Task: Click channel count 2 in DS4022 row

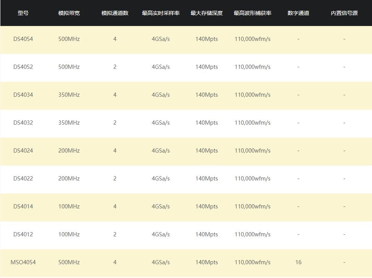Action: tap(115, 179)
